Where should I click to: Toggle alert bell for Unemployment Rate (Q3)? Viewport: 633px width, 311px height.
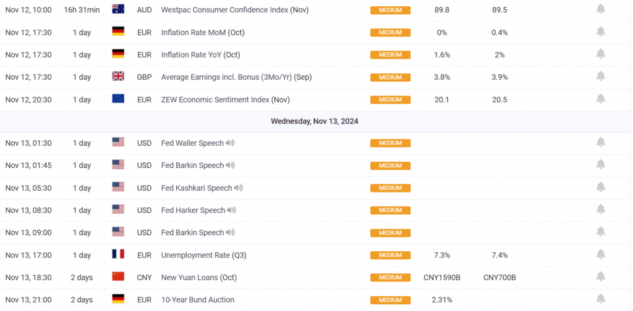coord(600,255)
